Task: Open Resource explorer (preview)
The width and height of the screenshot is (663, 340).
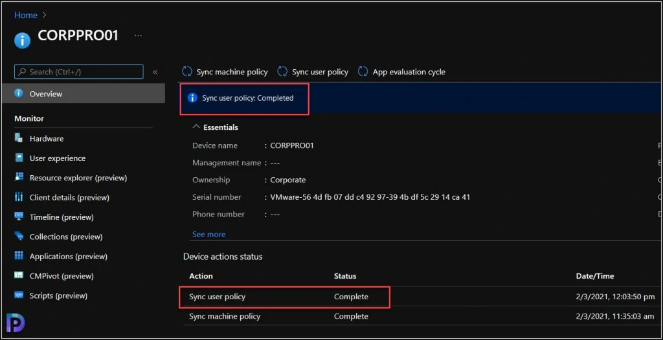Action: click(x=78, y=178)
